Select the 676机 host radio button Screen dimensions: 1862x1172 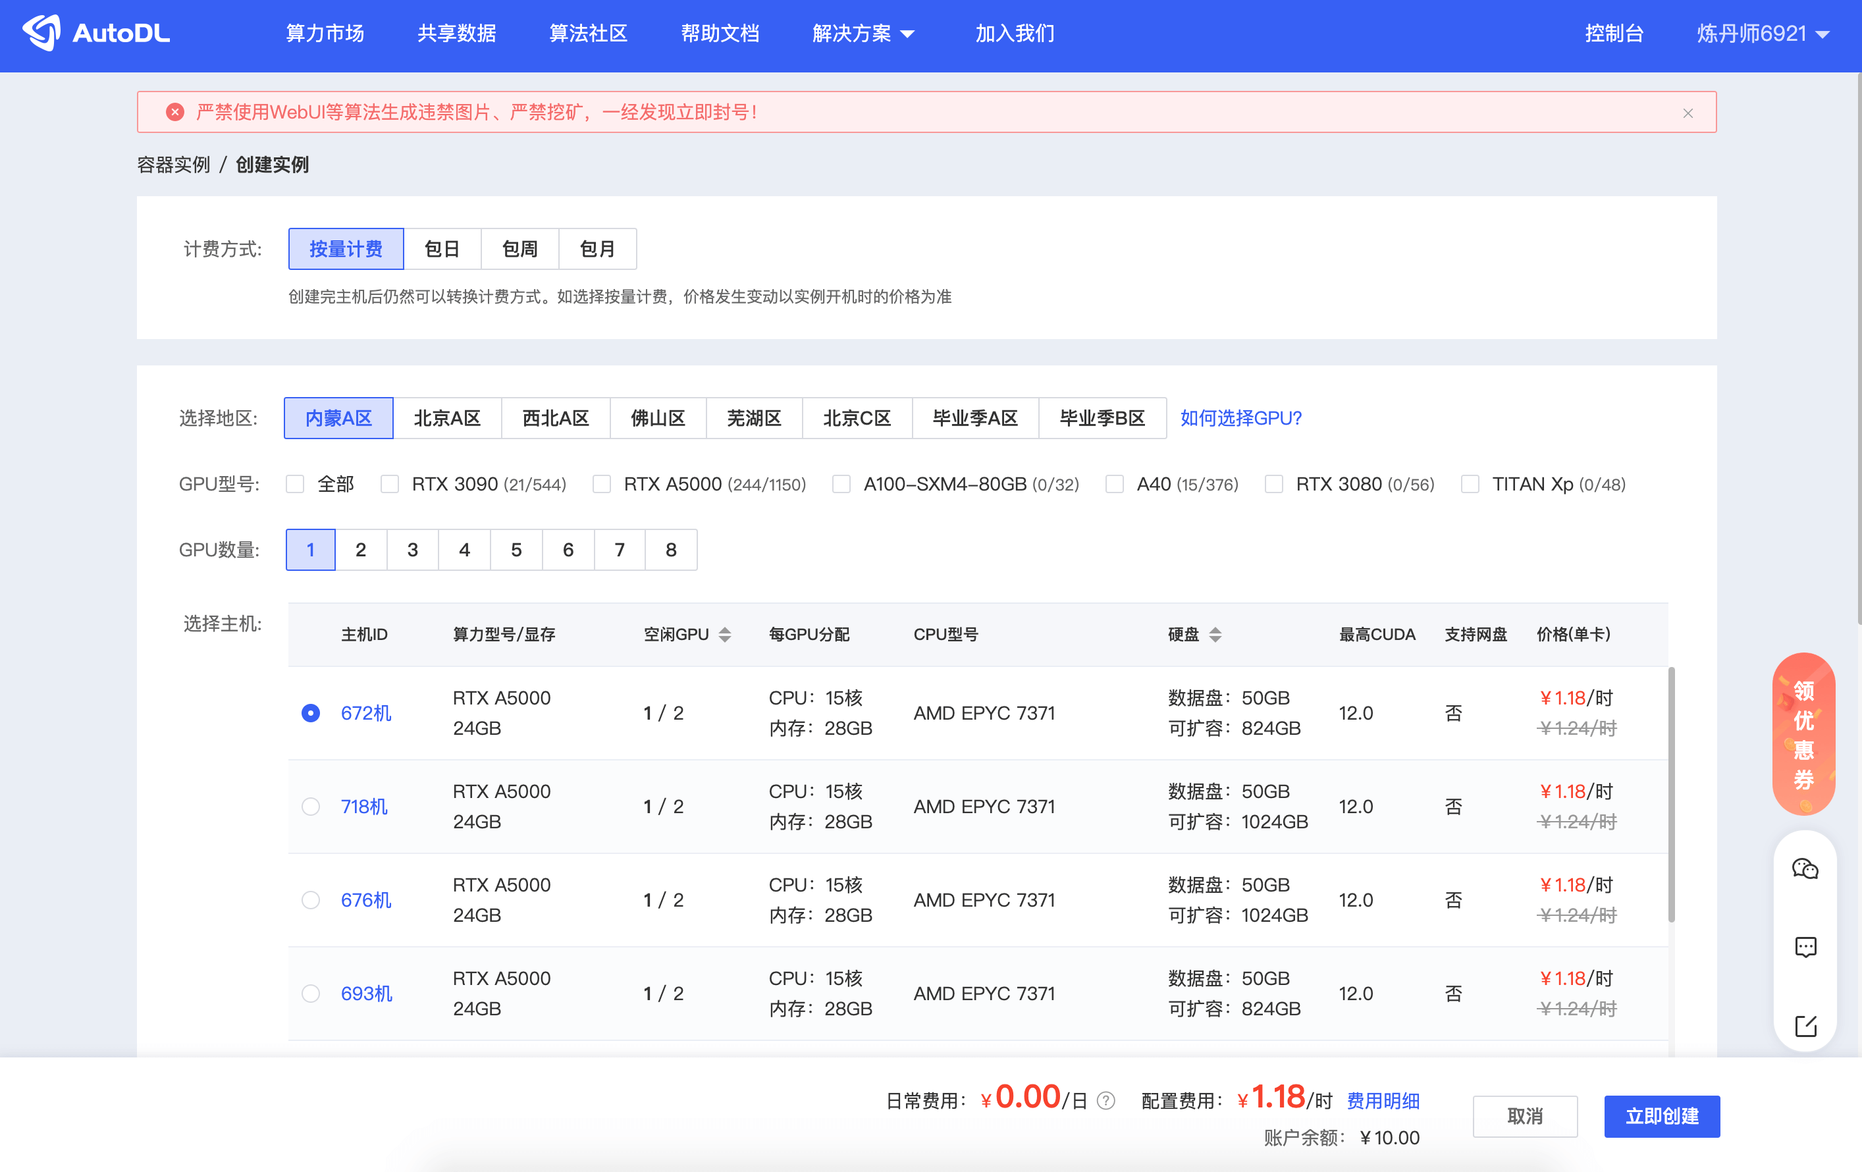coord(311,900)
